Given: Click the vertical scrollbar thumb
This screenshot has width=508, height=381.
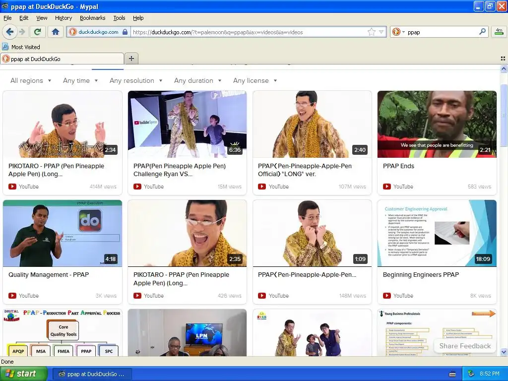Looking at the screenshot, I should 504,115.
